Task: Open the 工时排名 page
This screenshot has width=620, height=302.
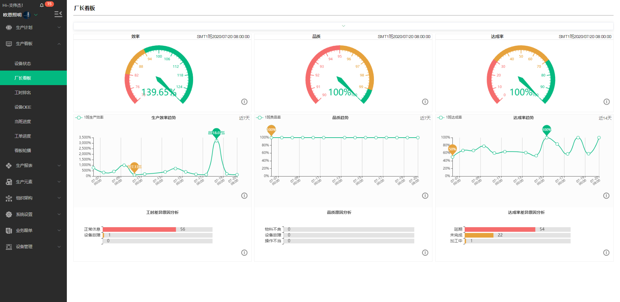Action: pyautogui.click(x=23, y=93)
